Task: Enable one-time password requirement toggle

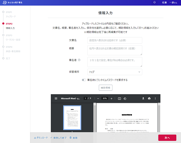Action: pos(84,80)
